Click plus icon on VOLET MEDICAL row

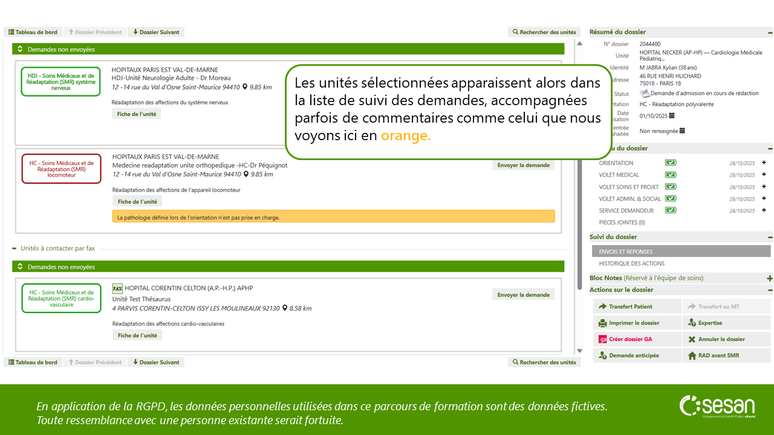tap(764, 175)
